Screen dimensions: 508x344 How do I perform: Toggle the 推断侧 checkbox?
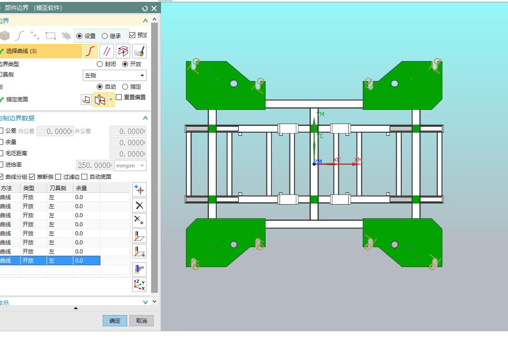click(x=32, y=177)
